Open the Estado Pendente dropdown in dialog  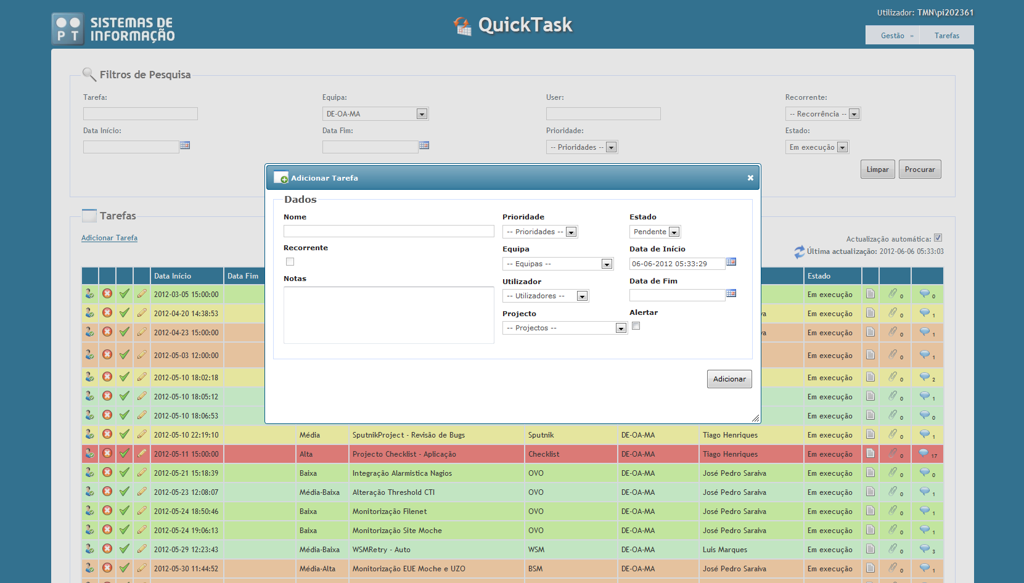click(x=655, y=232)
